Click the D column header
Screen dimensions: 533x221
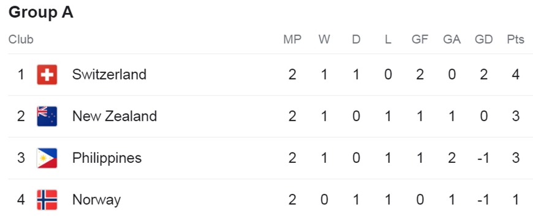356,39
